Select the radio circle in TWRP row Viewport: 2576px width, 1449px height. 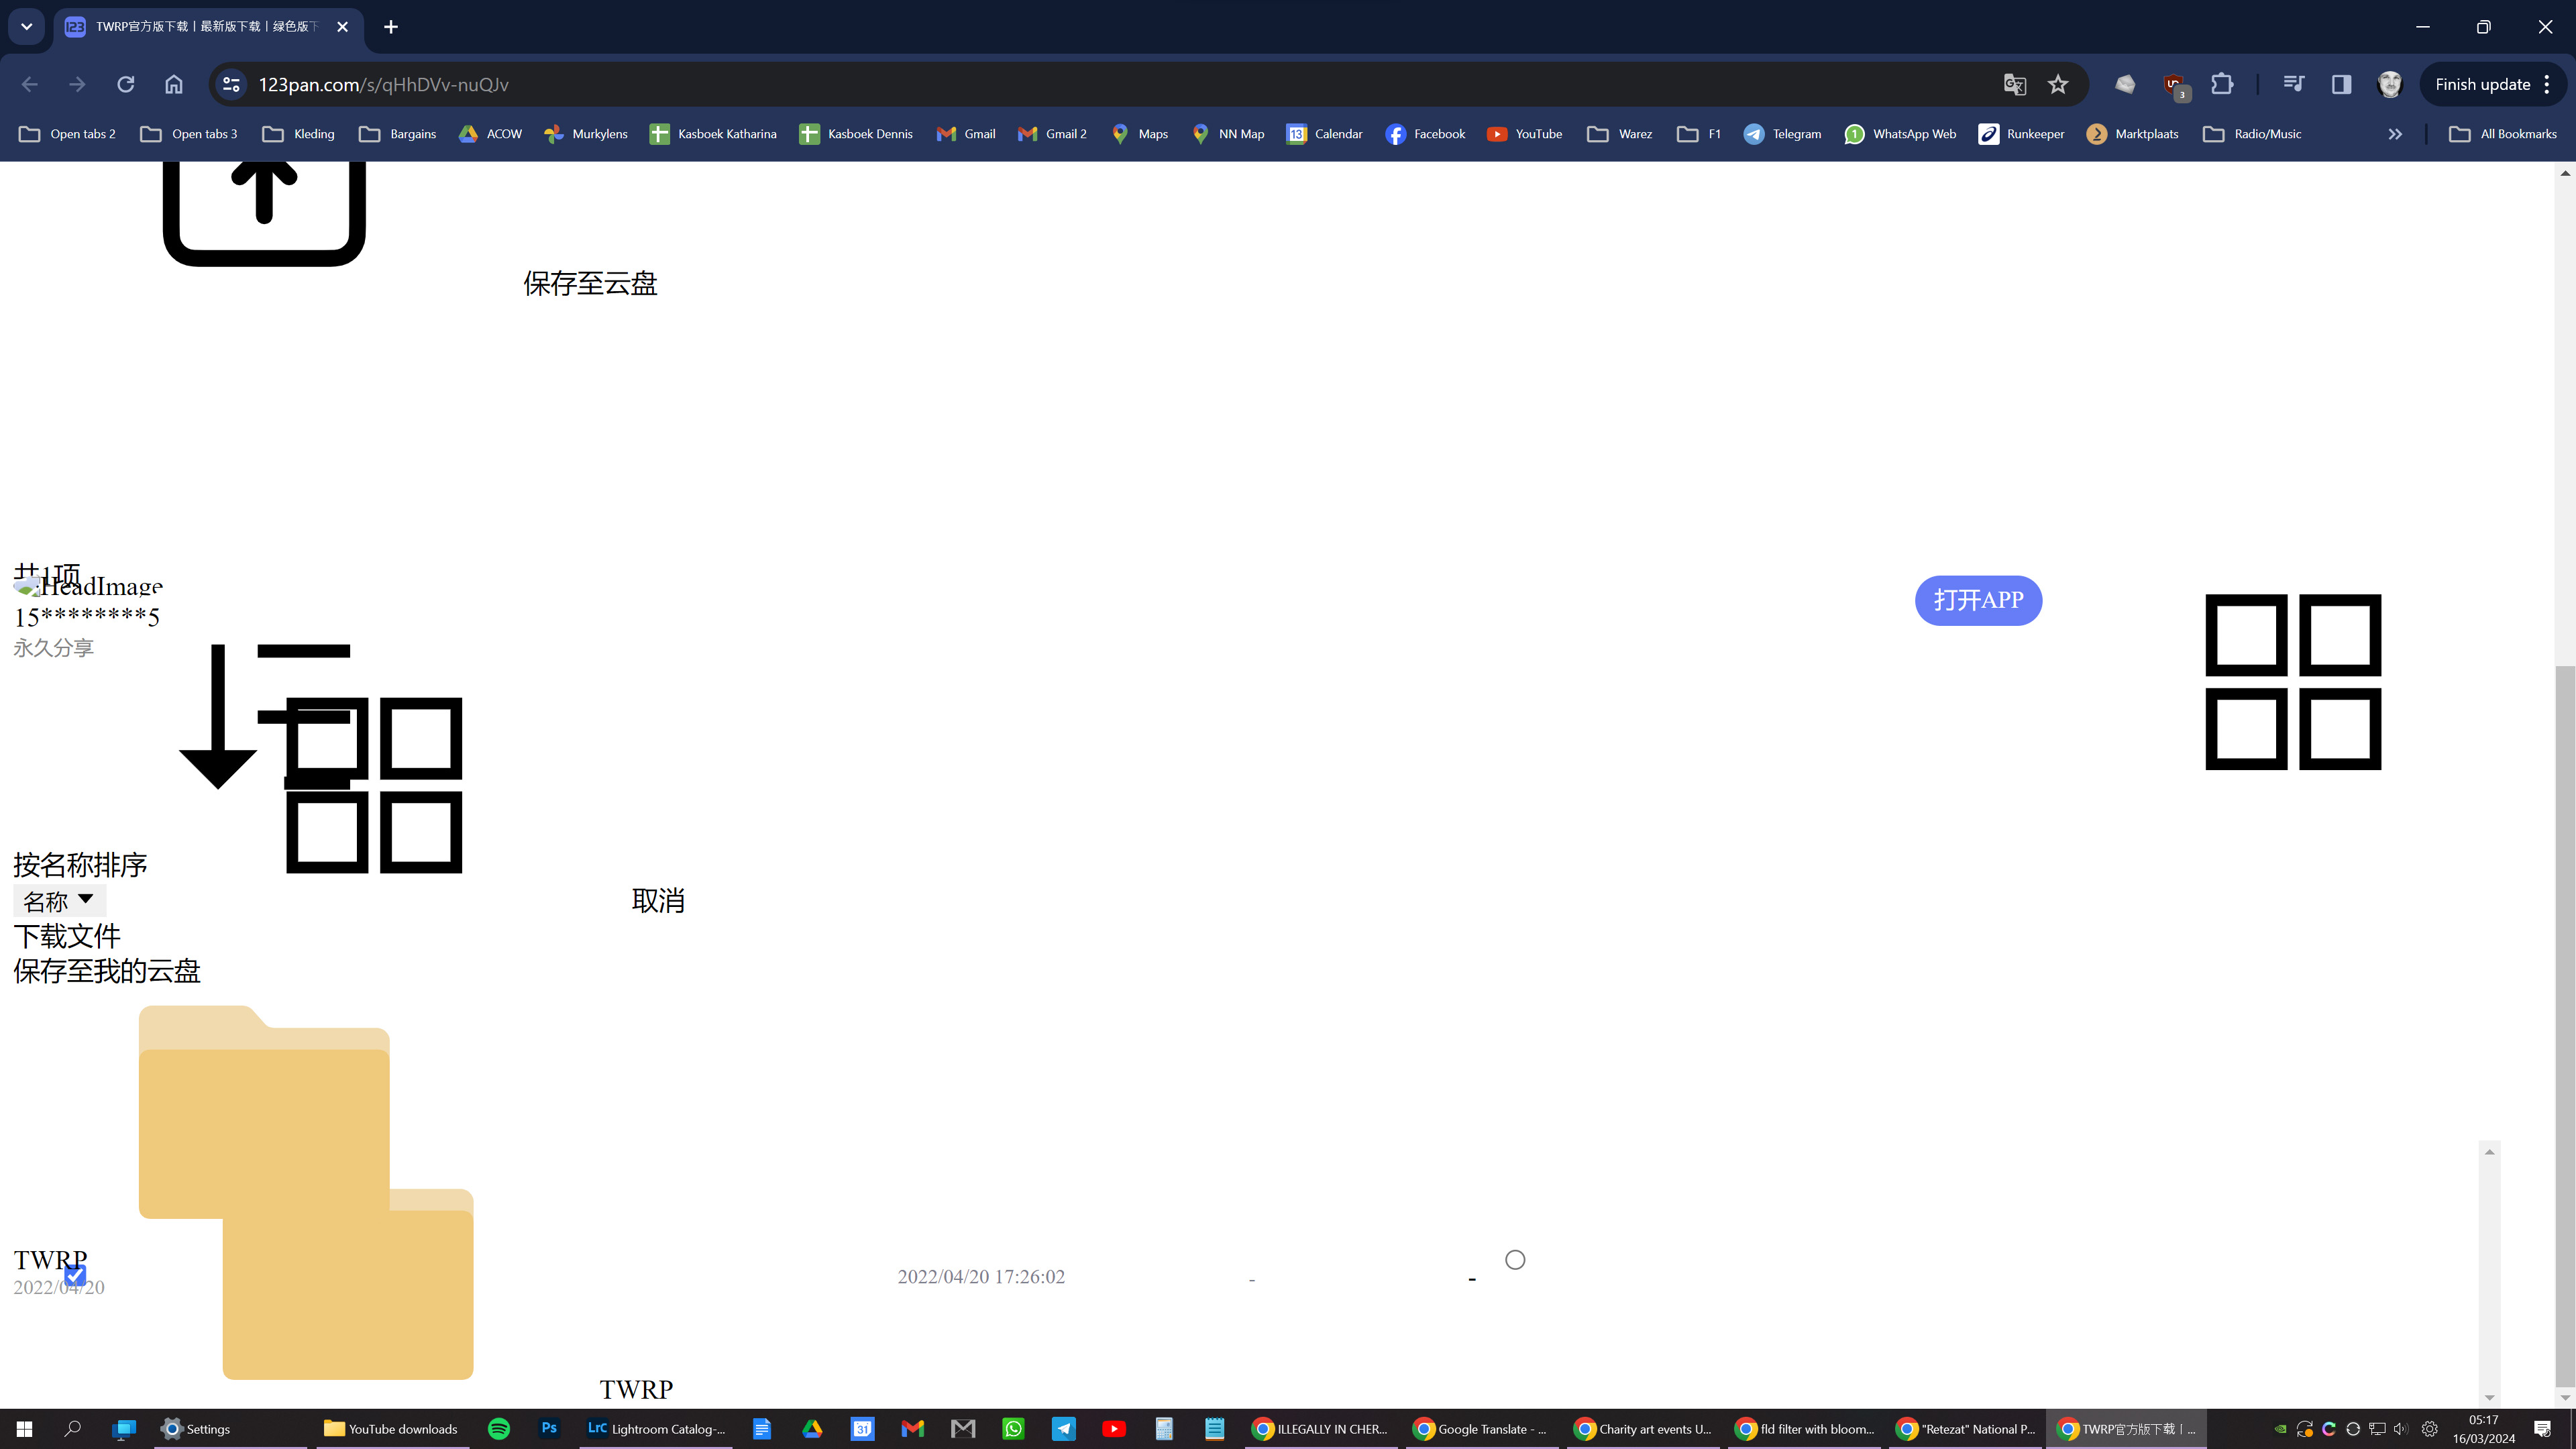coord(1515,1260)
